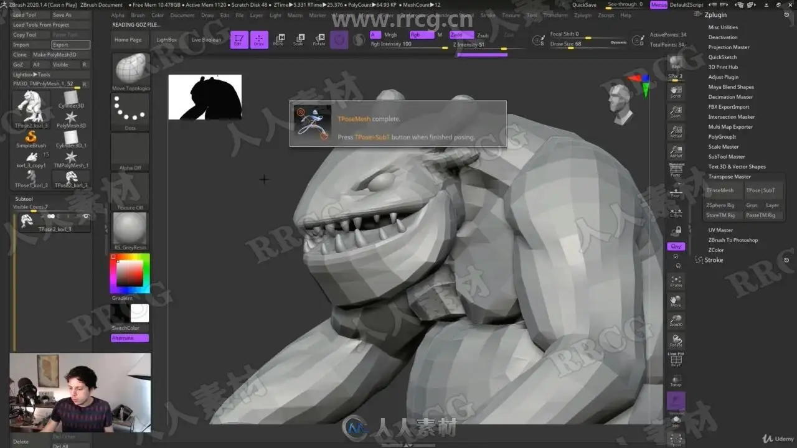Click the Export button

[x=70, y=45]
